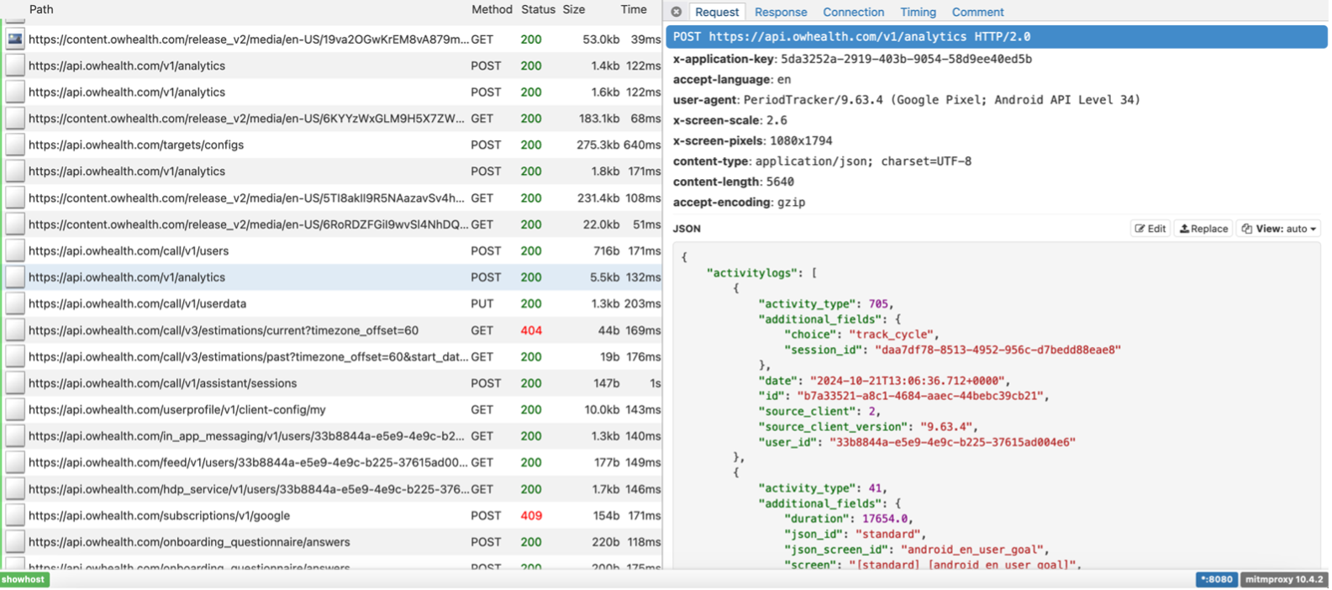
Task: Open the View: auto dropdown
Action: click(1278, 229)
